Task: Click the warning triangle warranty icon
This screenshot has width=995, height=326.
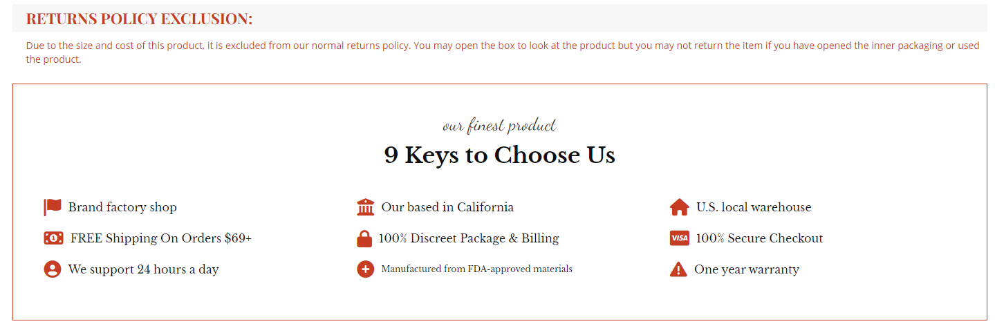Action: [x=678, y=269]
